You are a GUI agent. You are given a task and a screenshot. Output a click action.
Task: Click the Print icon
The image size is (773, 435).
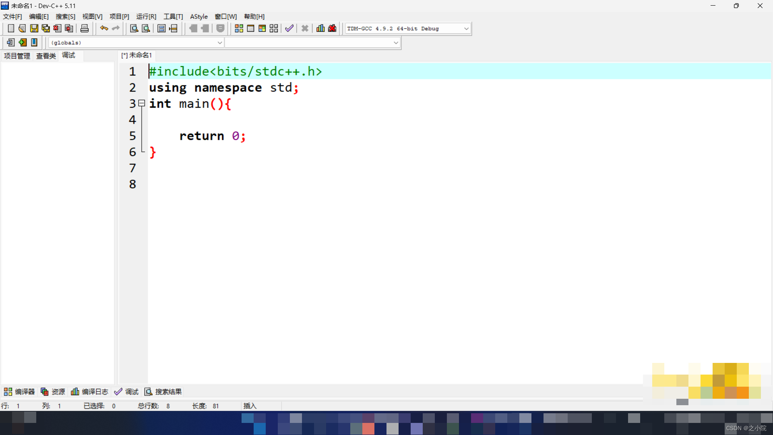tap(84, 28)
